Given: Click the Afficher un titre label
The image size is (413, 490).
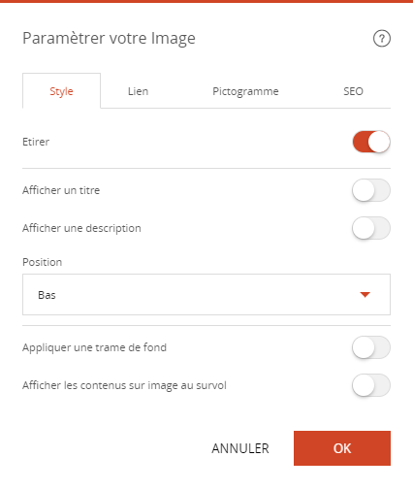Looking at the screenshot, I should [x=61, y=190].
